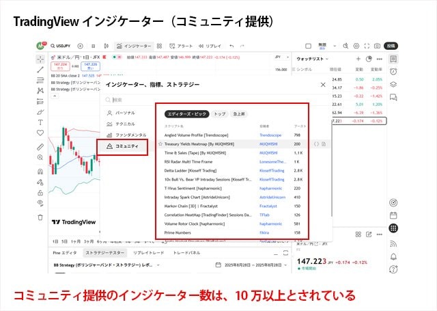The image size is (437, 311).
Task: Open the ストラテジーテスター tab
Action: (104, 253)
